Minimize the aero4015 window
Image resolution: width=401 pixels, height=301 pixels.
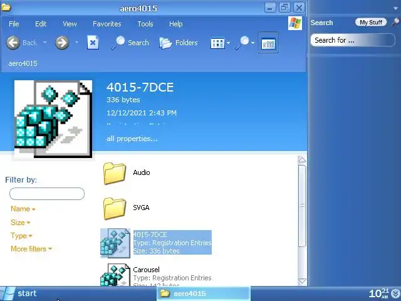point(270,8)
